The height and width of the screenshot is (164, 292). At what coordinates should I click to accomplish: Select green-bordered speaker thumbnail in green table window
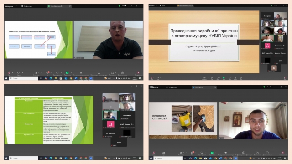[x=110, y=116]
